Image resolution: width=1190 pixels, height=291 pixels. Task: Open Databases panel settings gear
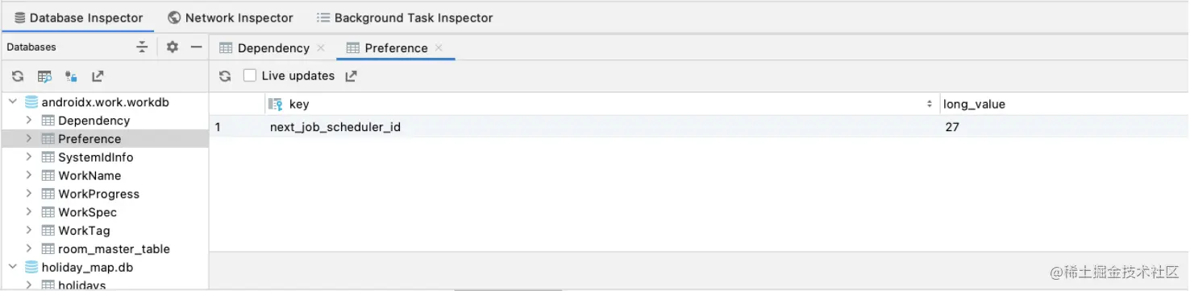[172, 47]
